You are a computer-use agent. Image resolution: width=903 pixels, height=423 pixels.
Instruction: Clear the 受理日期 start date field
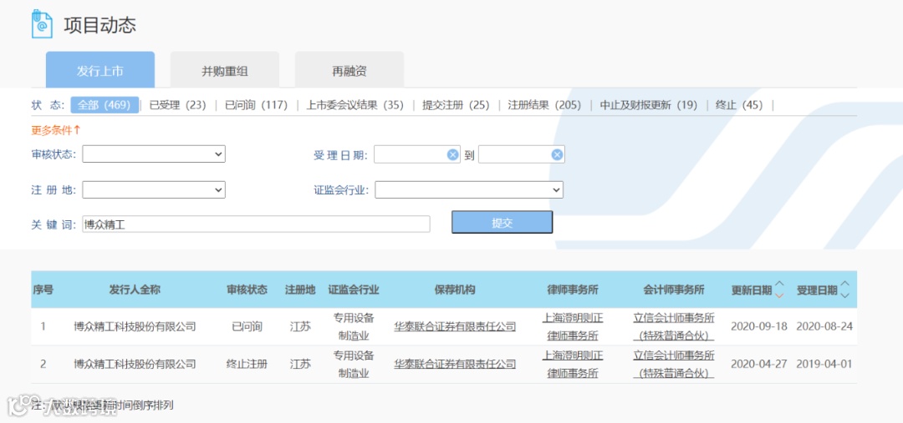[452, 154]
